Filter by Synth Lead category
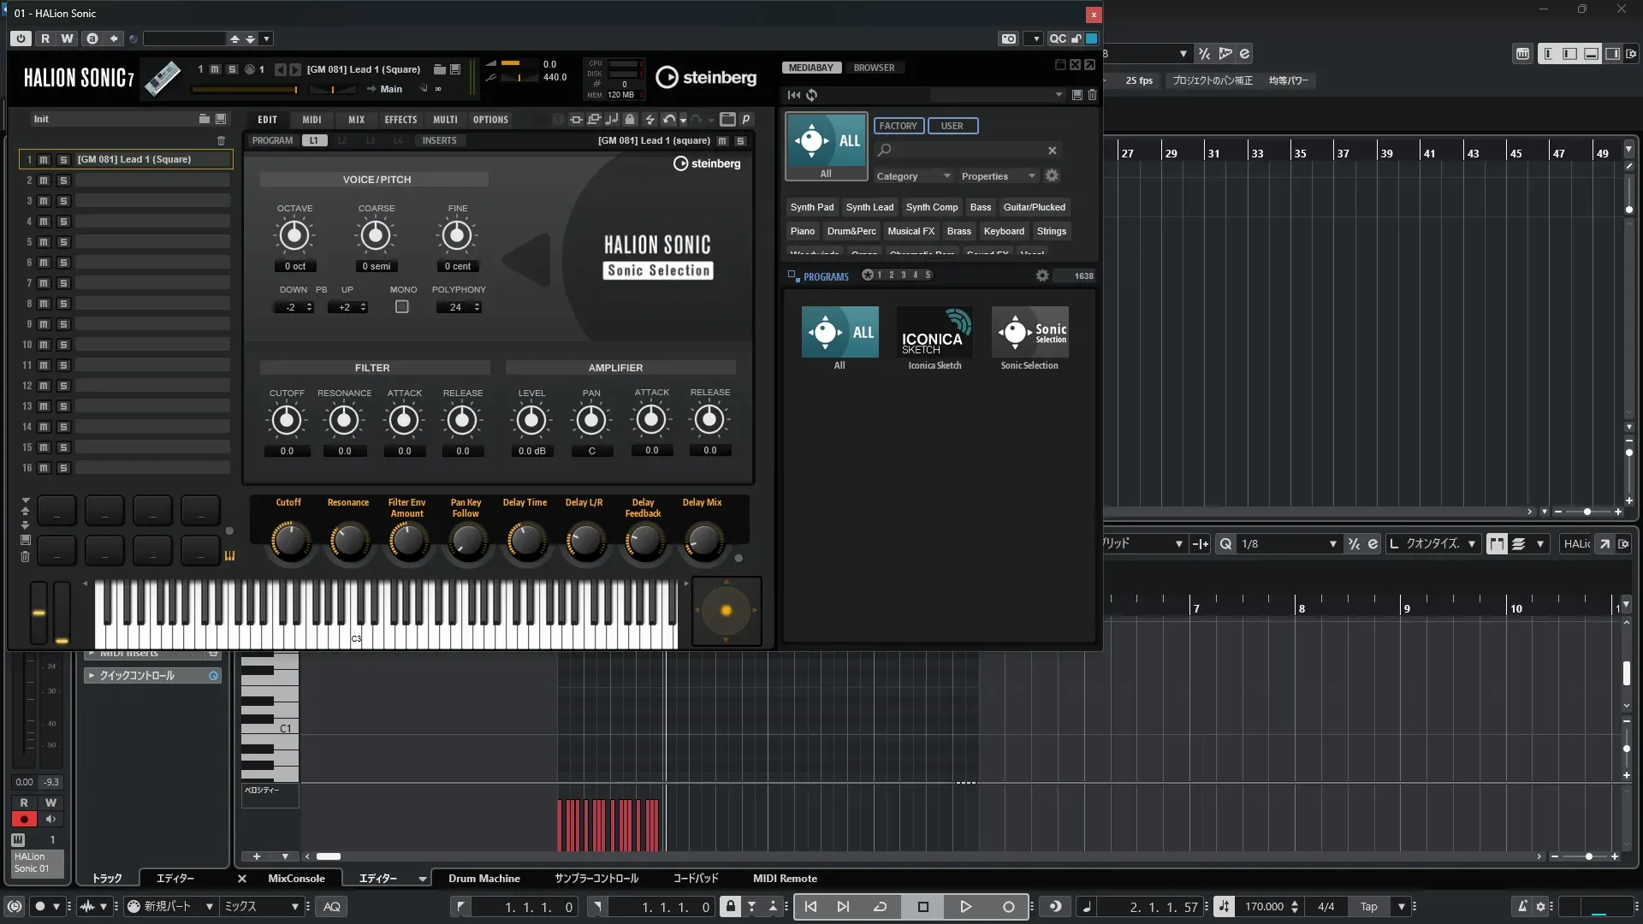 point(869,207)
